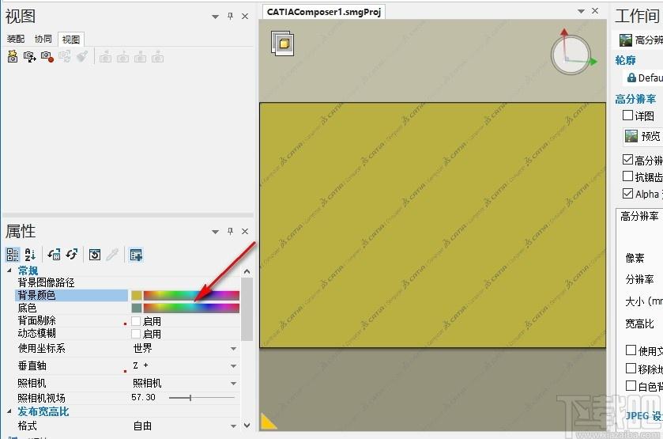
Task: Switch to the 装配 tab
Action: click(16, 39)
